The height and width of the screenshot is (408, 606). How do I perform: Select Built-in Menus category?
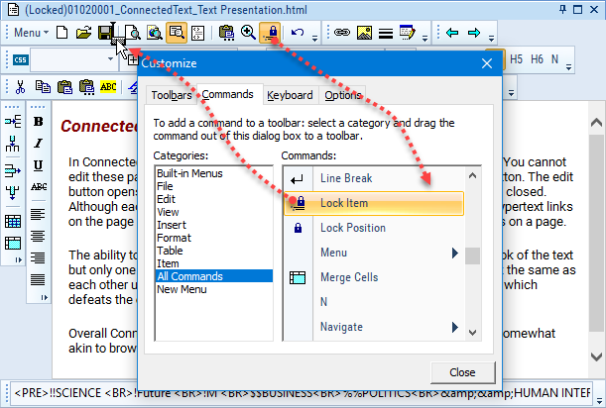pos(189,173)
